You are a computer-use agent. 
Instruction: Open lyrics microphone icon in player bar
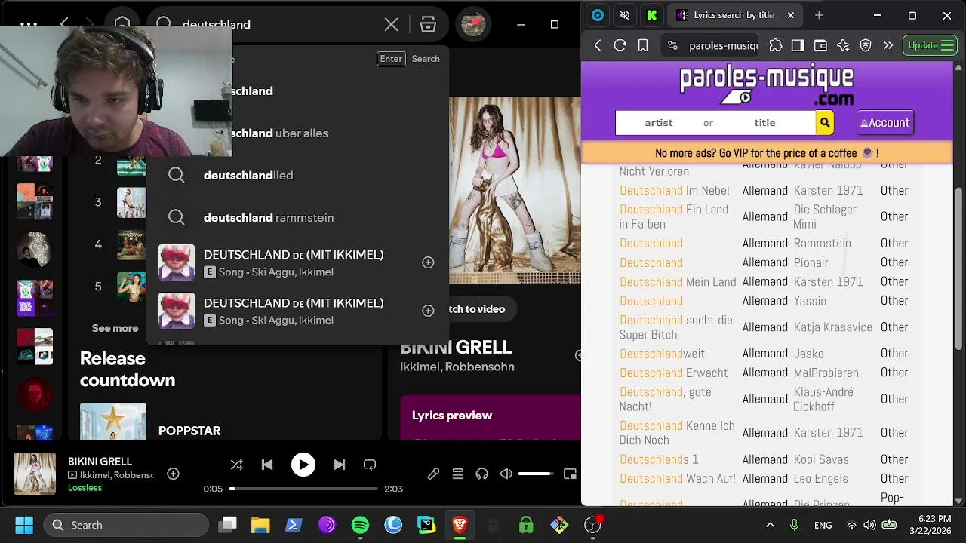pyautogui.click(x=433, y=474)
